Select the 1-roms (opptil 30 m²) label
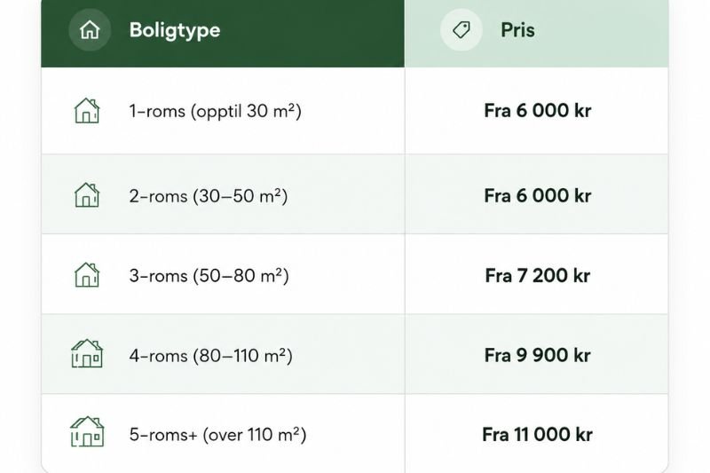 click(215, 111)
